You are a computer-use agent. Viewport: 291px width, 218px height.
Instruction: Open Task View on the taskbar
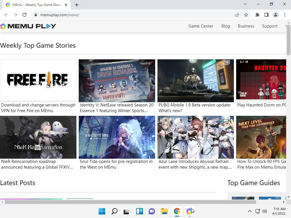pos(126,211)
